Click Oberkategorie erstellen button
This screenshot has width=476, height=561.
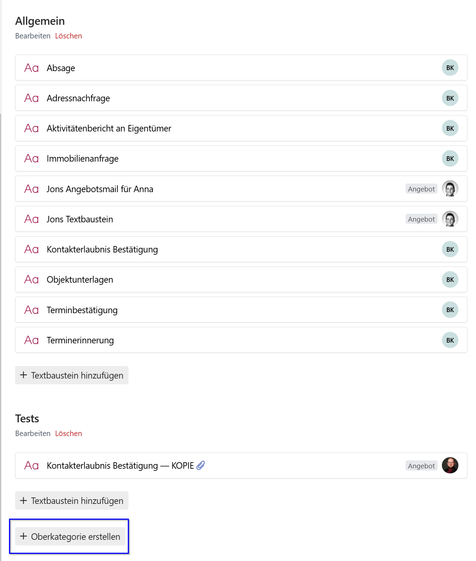(70, 537)
